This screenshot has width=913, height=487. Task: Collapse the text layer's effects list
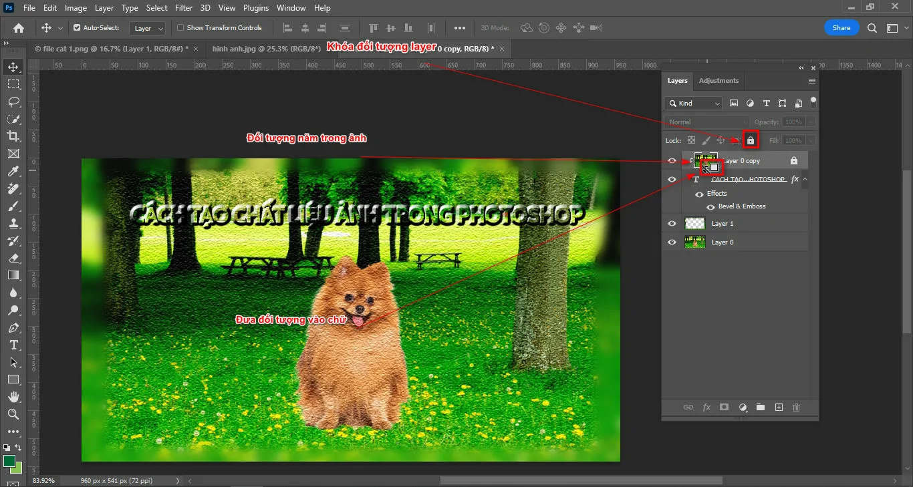(805, 179)
